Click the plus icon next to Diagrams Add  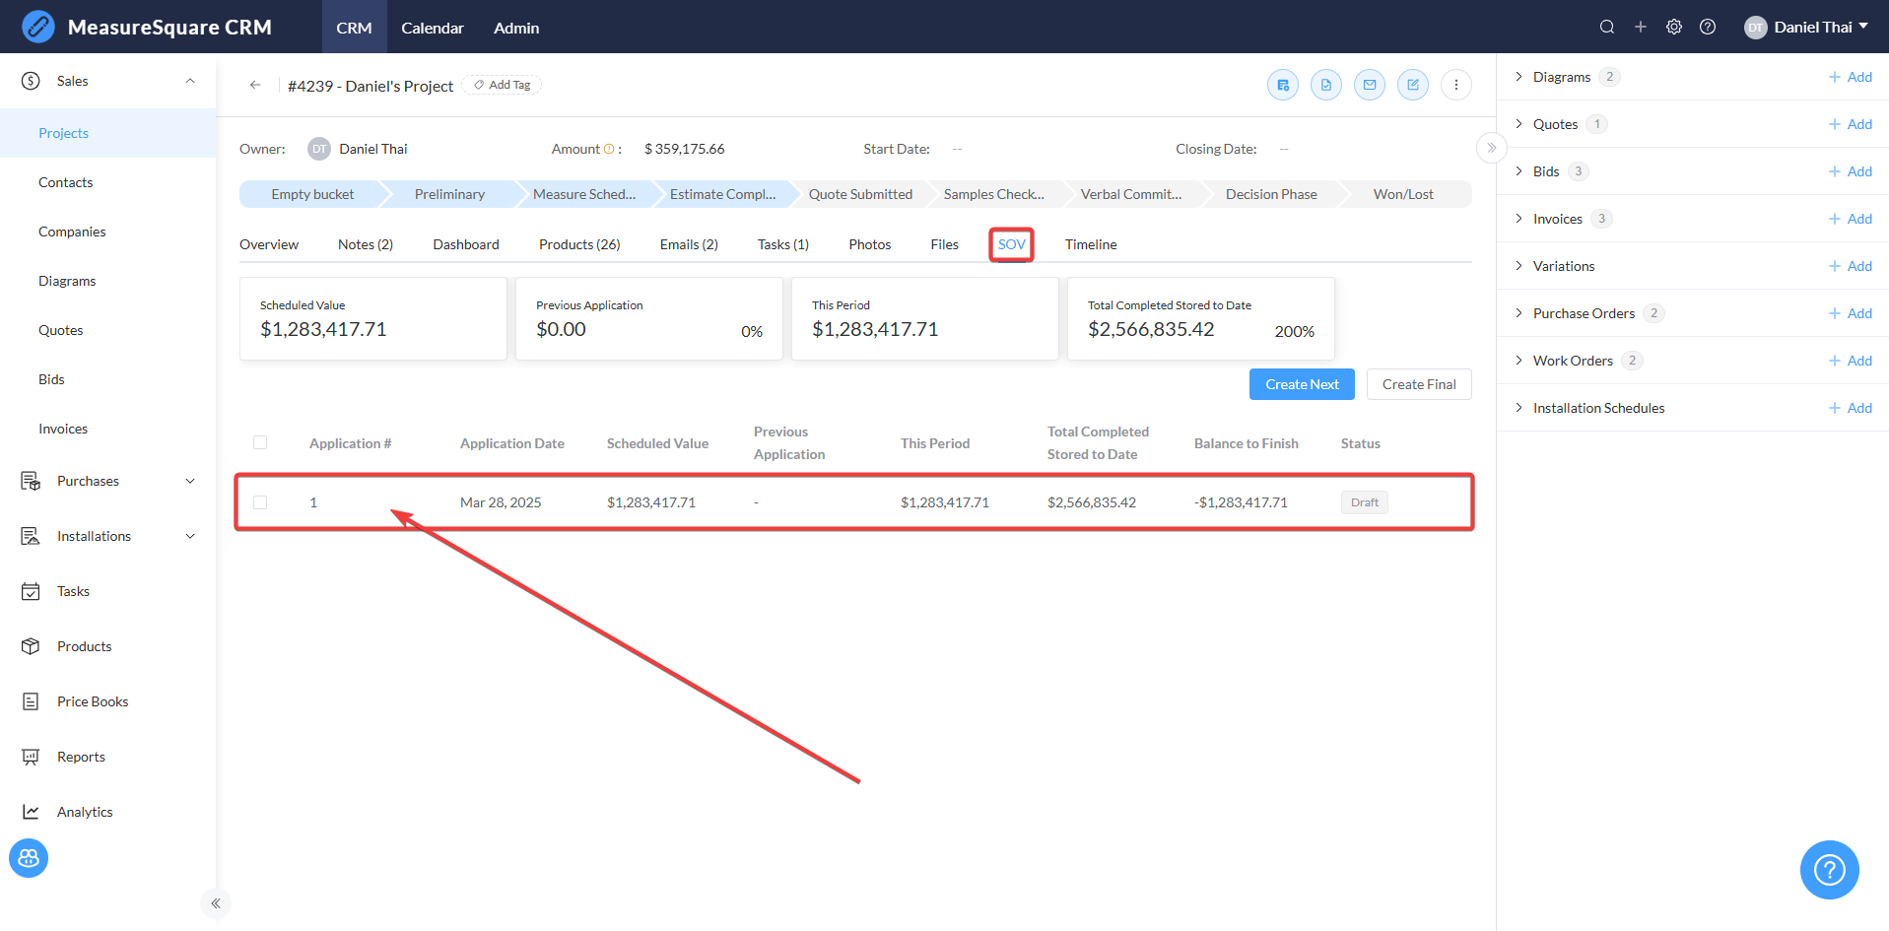(x=1835, y=77)
